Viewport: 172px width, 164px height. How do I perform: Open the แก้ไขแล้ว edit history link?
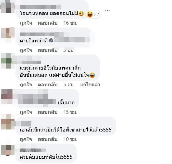coord(90,85)
